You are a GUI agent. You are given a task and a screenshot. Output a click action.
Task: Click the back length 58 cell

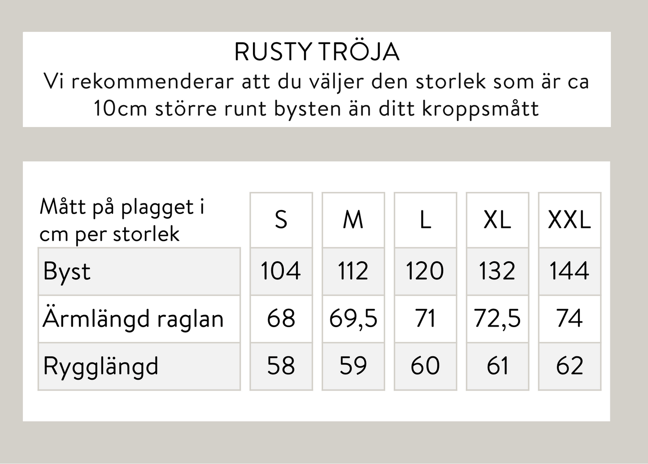[281, 366]
